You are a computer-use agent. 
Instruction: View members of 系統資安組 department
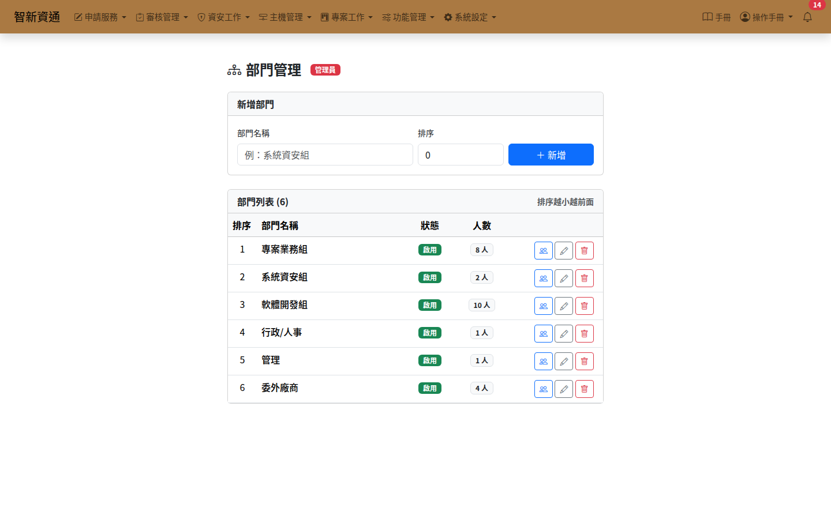(x=544, y=279)
